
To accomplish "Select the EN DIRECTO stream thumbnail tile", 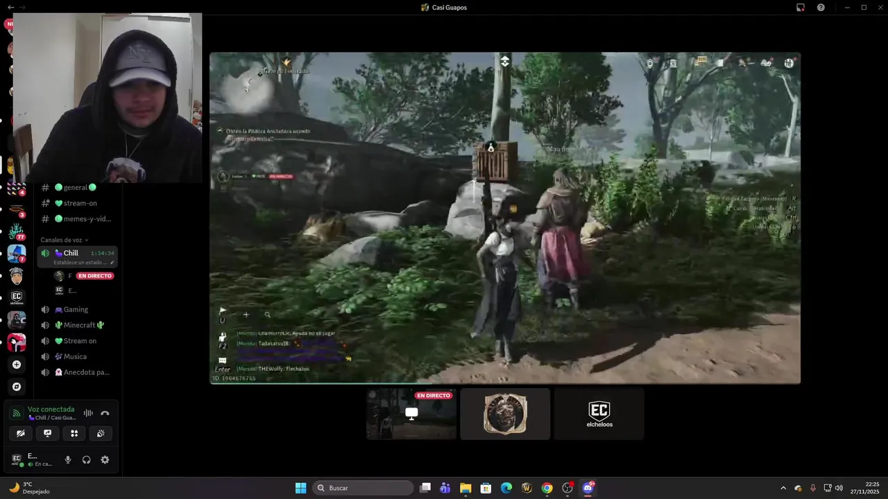I will point(411,414).
